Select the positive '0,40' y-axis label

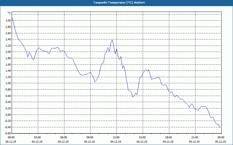[8, 102]
